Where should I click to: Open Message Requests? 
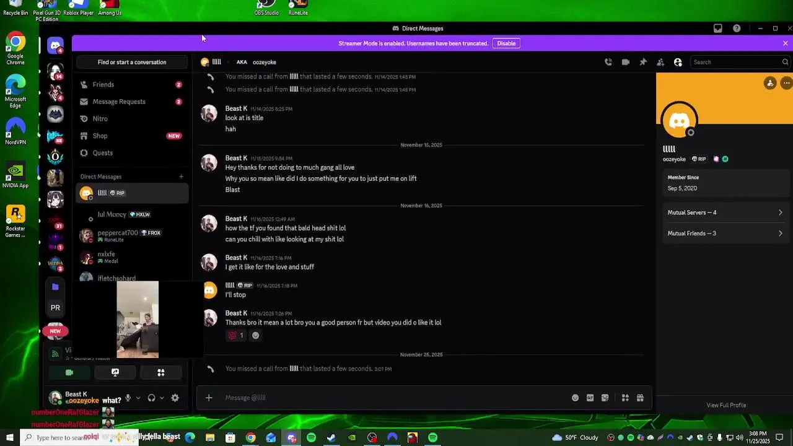coord(132,102)
